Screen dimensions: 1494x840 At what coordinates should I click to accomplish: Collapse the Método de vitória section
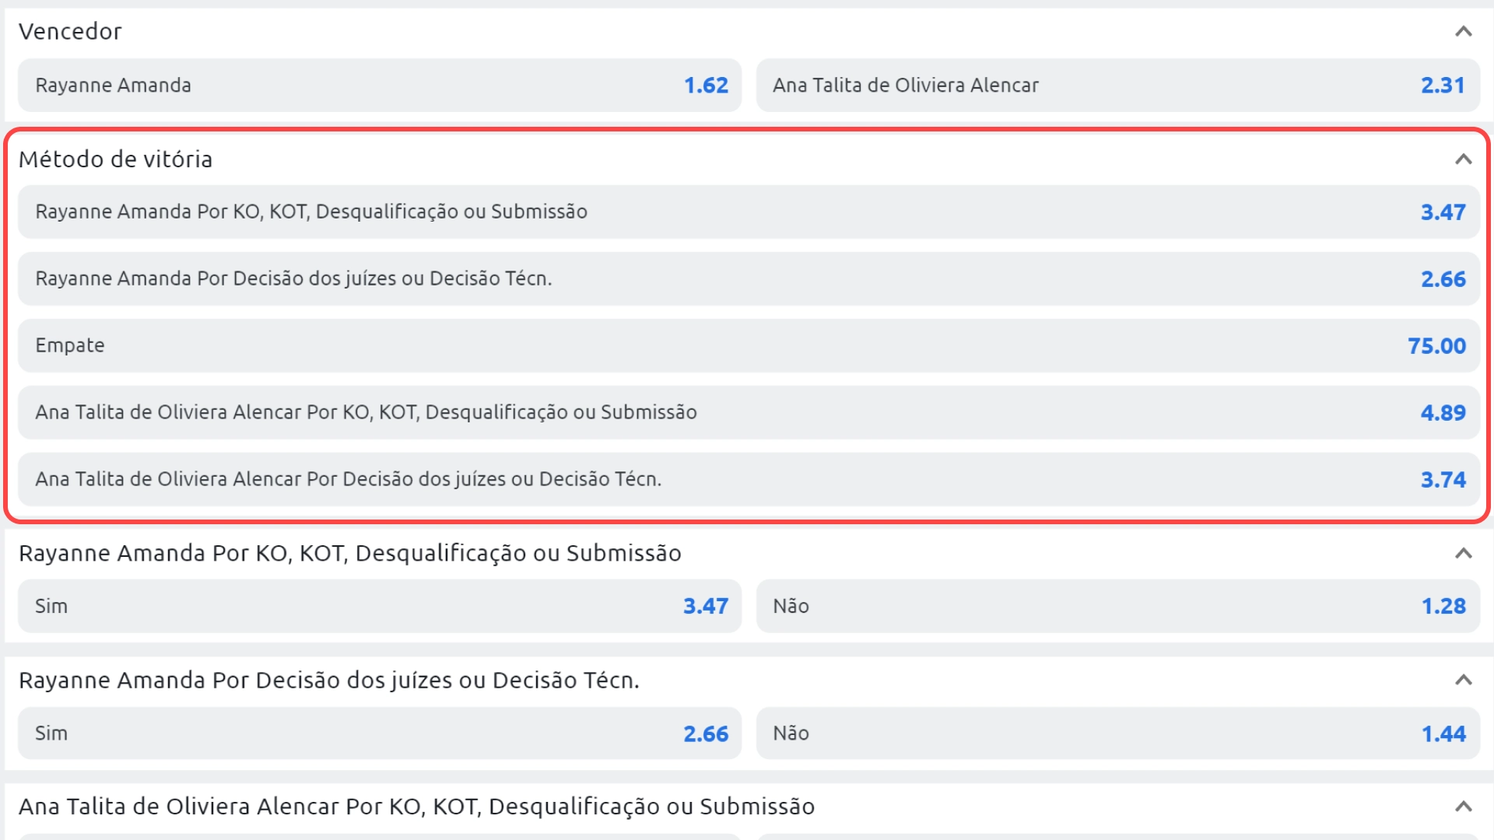(1463, 159)
